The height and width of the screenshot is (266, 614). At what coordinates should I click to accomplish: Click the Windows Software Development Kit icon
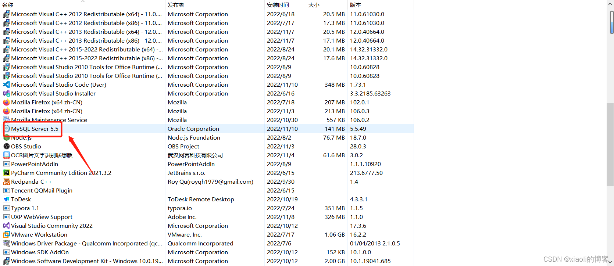(x=7, y=261)
